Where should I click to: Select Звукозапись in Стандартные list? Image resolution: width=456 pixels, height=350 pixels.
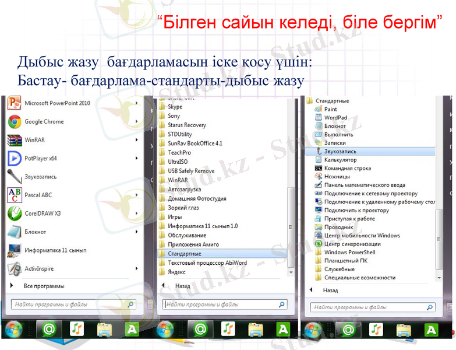pos(370,152)
